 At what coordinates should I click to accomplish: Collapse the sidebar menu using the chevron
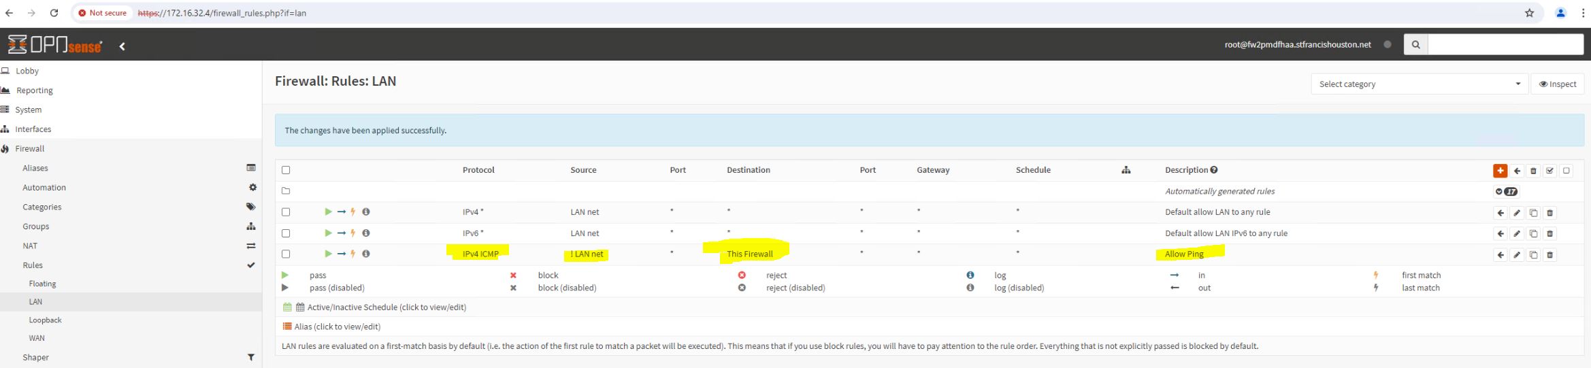[x=122, y=46]
